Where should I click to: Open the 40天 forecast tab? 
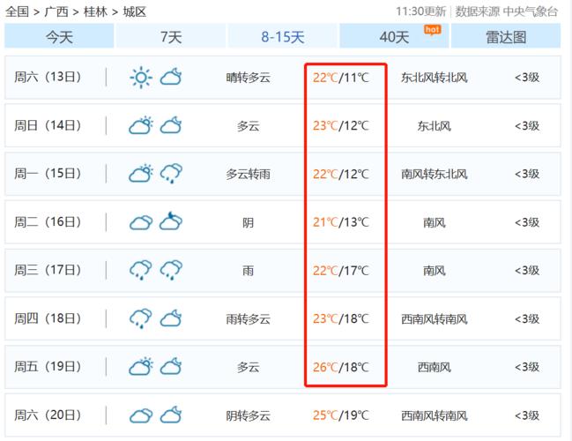pos(394,36)
